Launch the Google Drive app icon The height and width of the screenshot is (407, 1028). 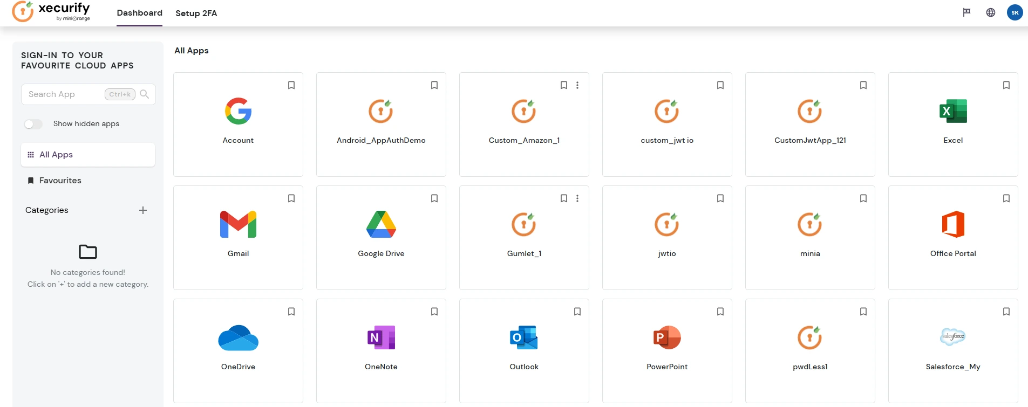[x=381, y=224]
